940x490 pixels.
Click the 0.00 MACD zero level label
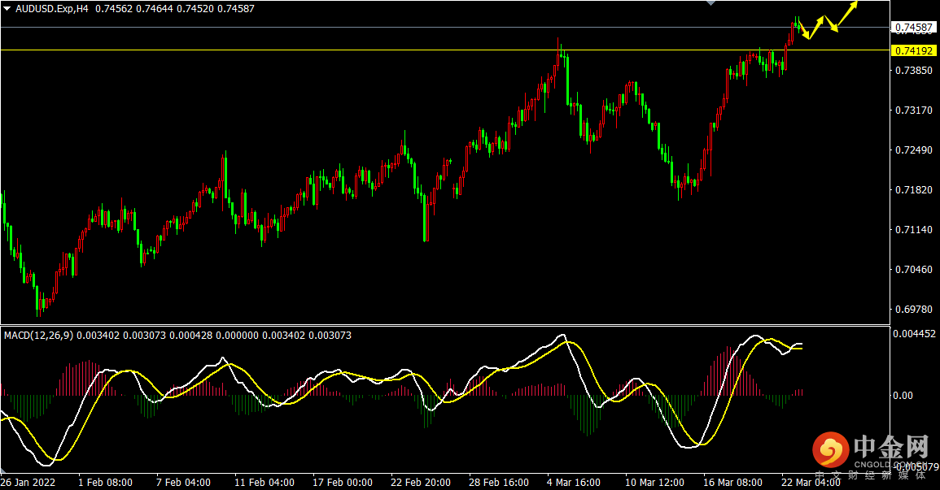903,396
